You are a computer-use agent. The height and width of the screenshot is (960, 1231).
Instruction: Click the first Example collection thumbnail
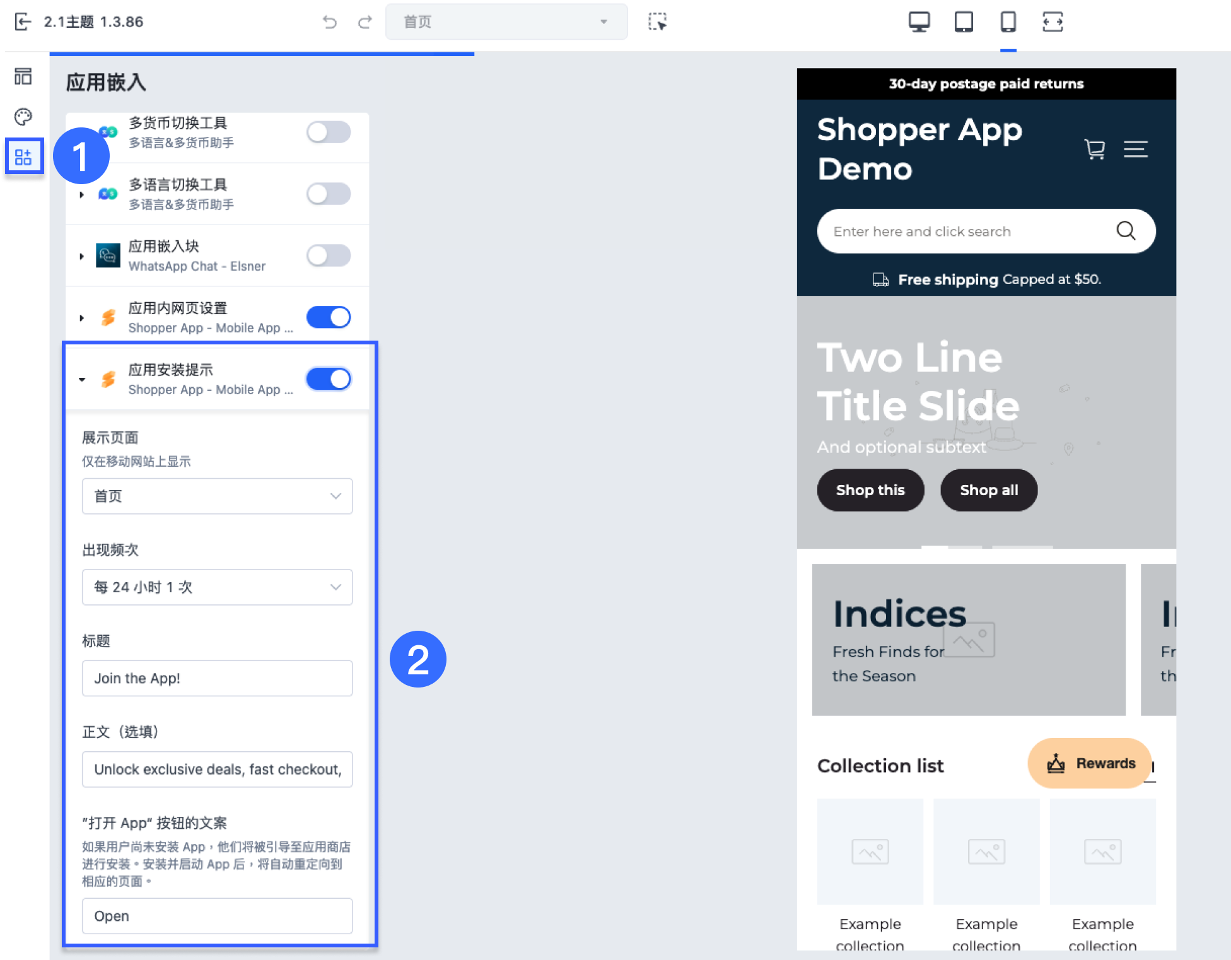tap(870, 852)
